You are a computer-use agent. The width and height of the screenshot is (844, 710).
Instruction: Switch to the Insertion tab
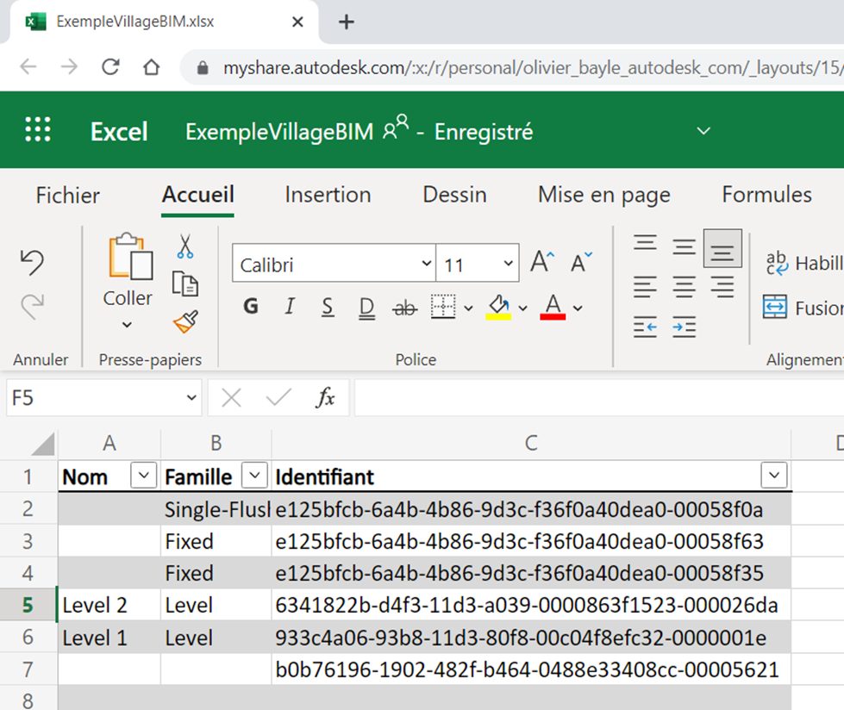(328, 195)
